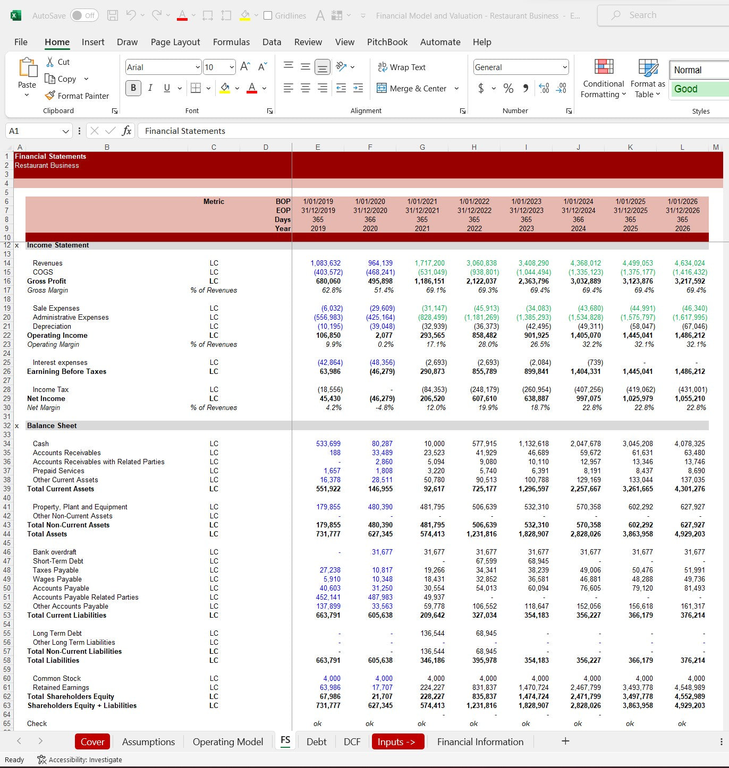The image size is (729, 768).
Task: Click Accessibility: Investigate in status bar
Action: pyautogui.click(x=80, y=760)
